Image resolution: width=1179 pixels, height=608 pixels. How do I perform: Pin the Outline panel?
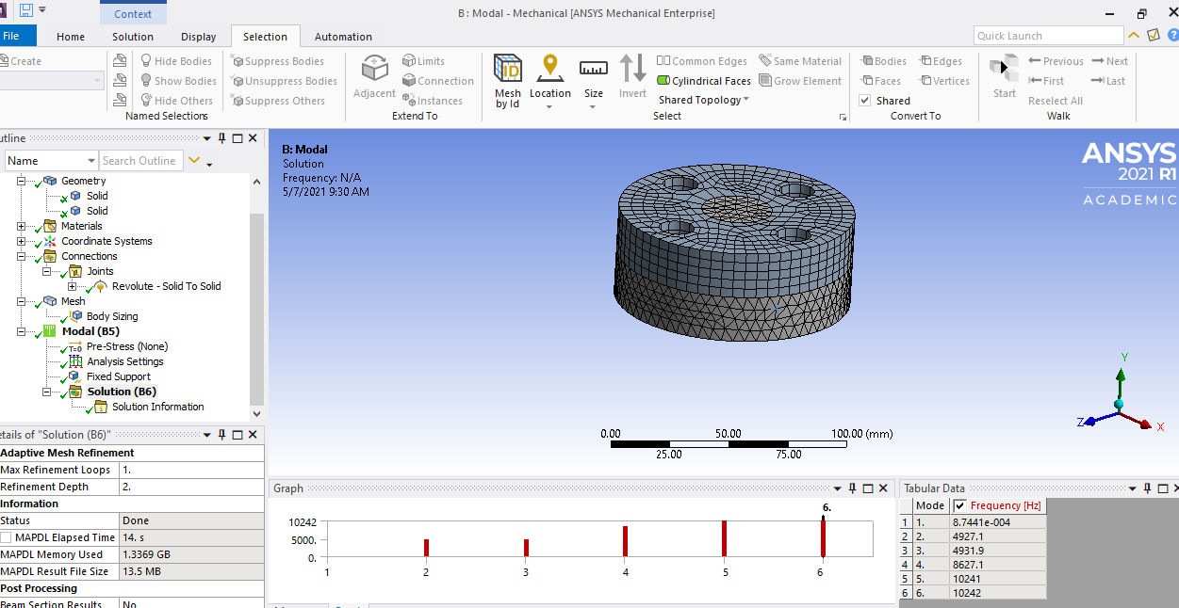(222, 138)
